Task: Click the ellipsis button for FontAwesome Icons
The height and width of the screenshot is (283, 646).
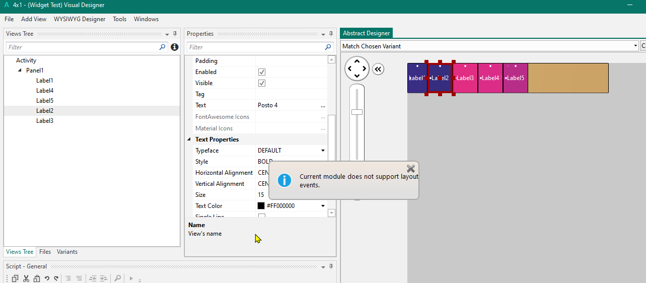Action: [x=323, y=117]
